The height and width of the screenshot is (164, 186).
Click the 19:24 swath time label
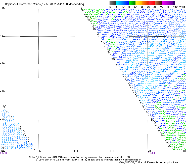point(152,153)
